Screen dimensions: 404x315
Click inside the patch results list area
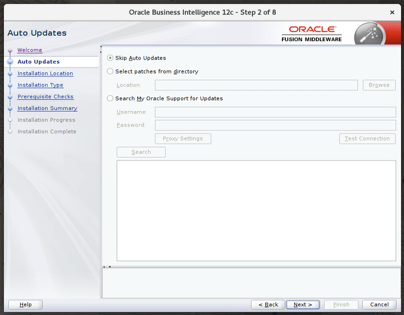pos(256,211)
